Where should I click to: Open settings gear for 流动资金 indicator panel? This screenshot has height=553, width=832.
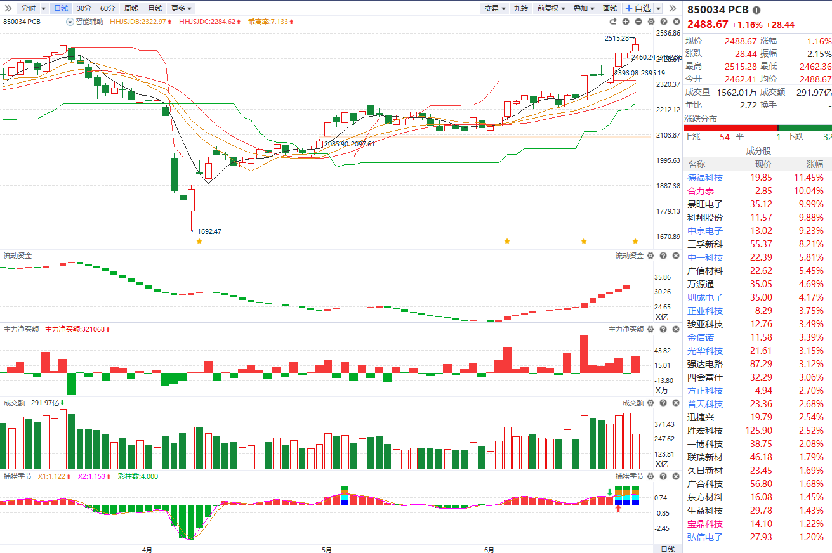pos(650,256)
